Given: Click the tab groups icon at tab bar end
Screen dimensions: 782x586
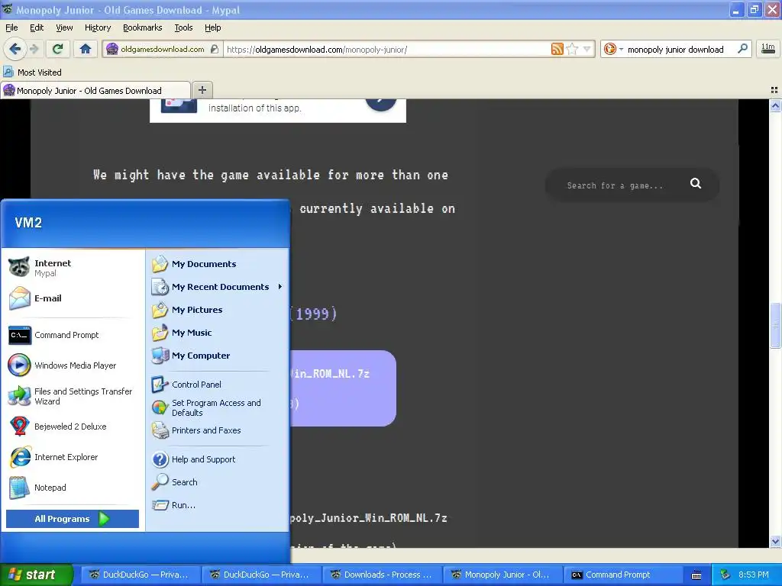Looking at the screenshot, I should click(774, 90).
